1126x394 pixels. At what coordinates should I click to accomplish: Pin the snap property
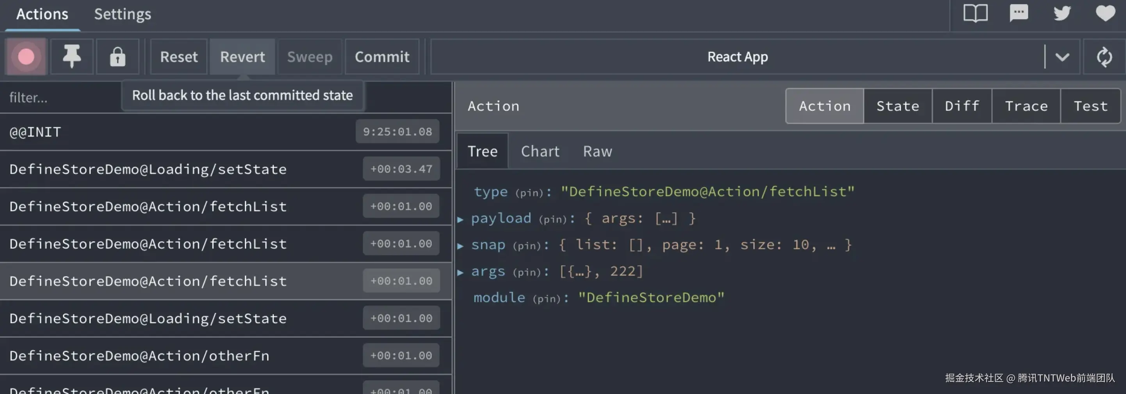click(x=527, y=246)
